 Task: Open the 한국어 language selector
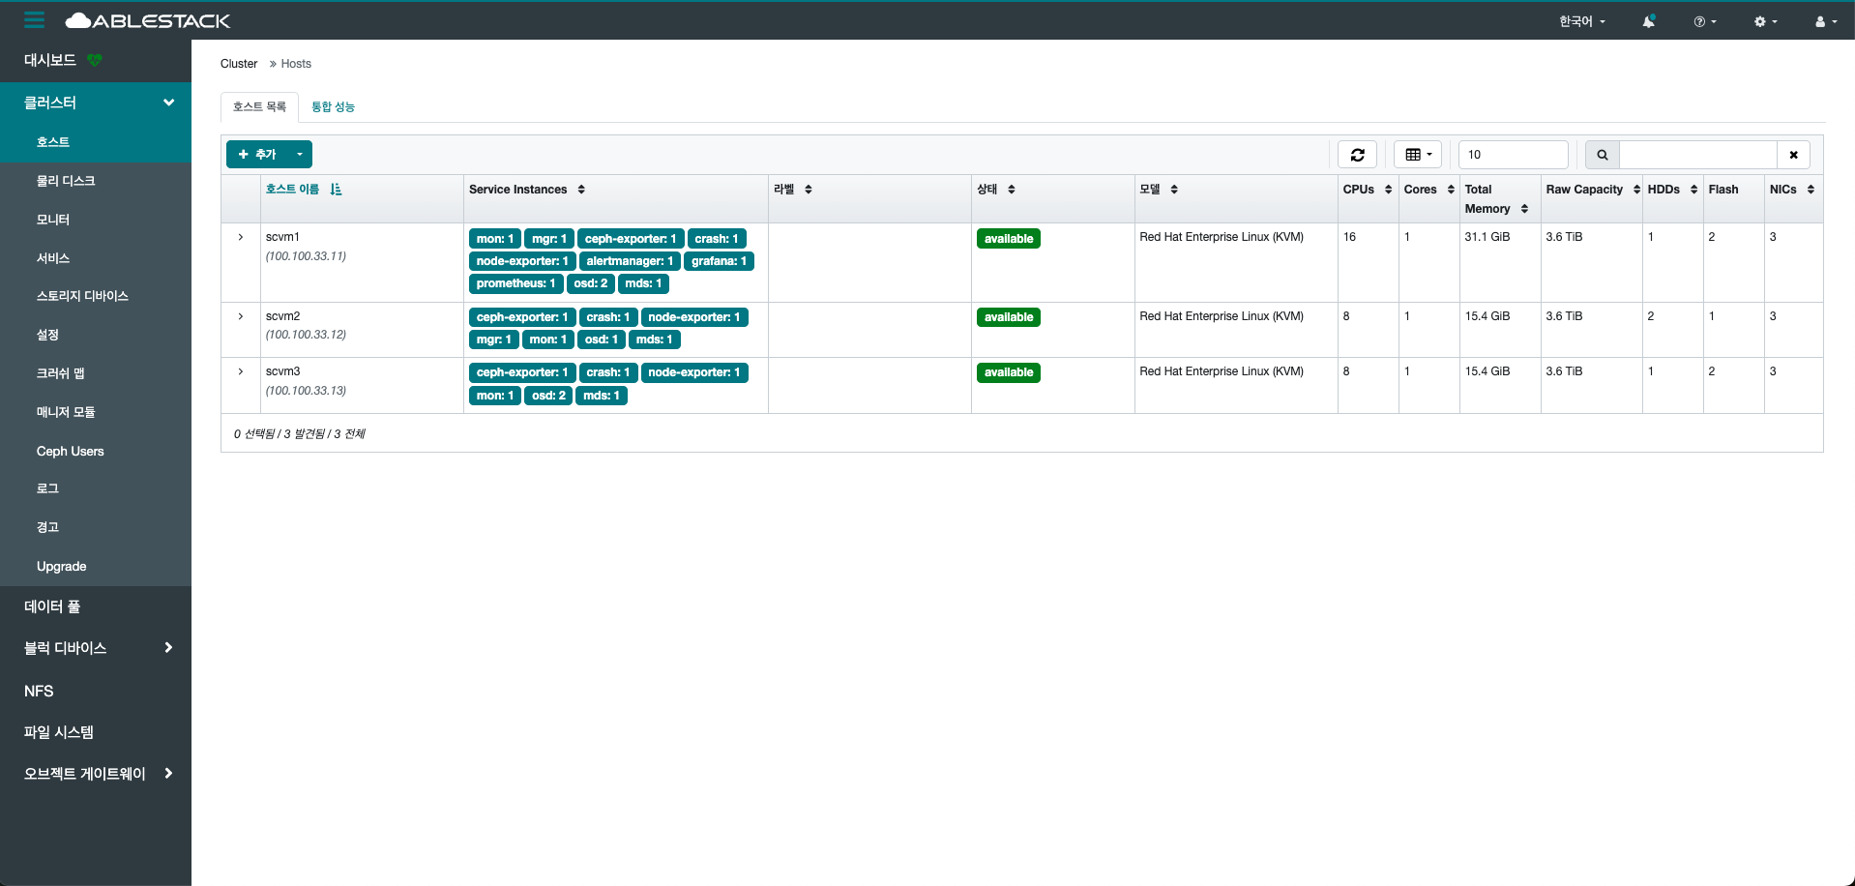tap(1581, 21)
